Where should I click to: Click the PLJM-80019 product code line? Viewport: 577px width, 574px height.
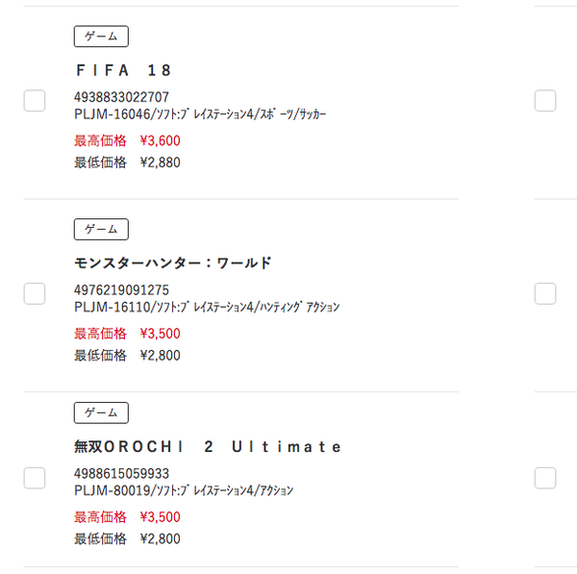point(184,490)
